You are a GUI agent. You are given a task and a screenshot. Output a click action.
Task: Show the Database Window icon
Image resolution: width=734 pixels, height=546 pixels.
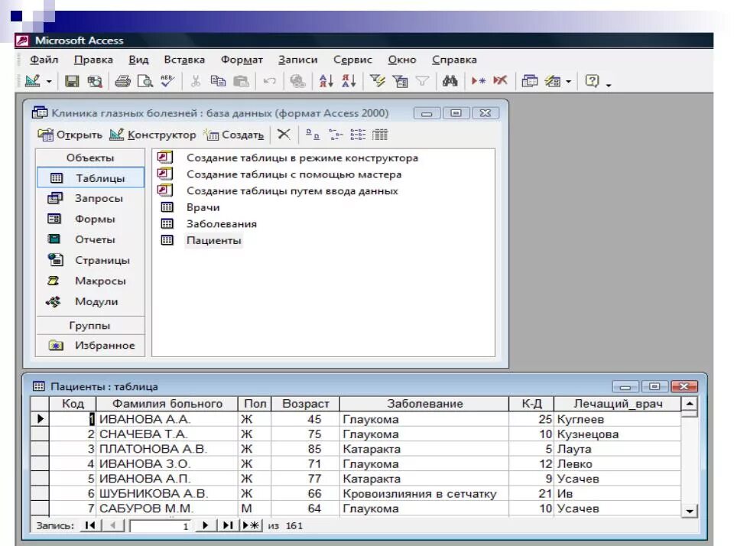(x=529, y=81)
